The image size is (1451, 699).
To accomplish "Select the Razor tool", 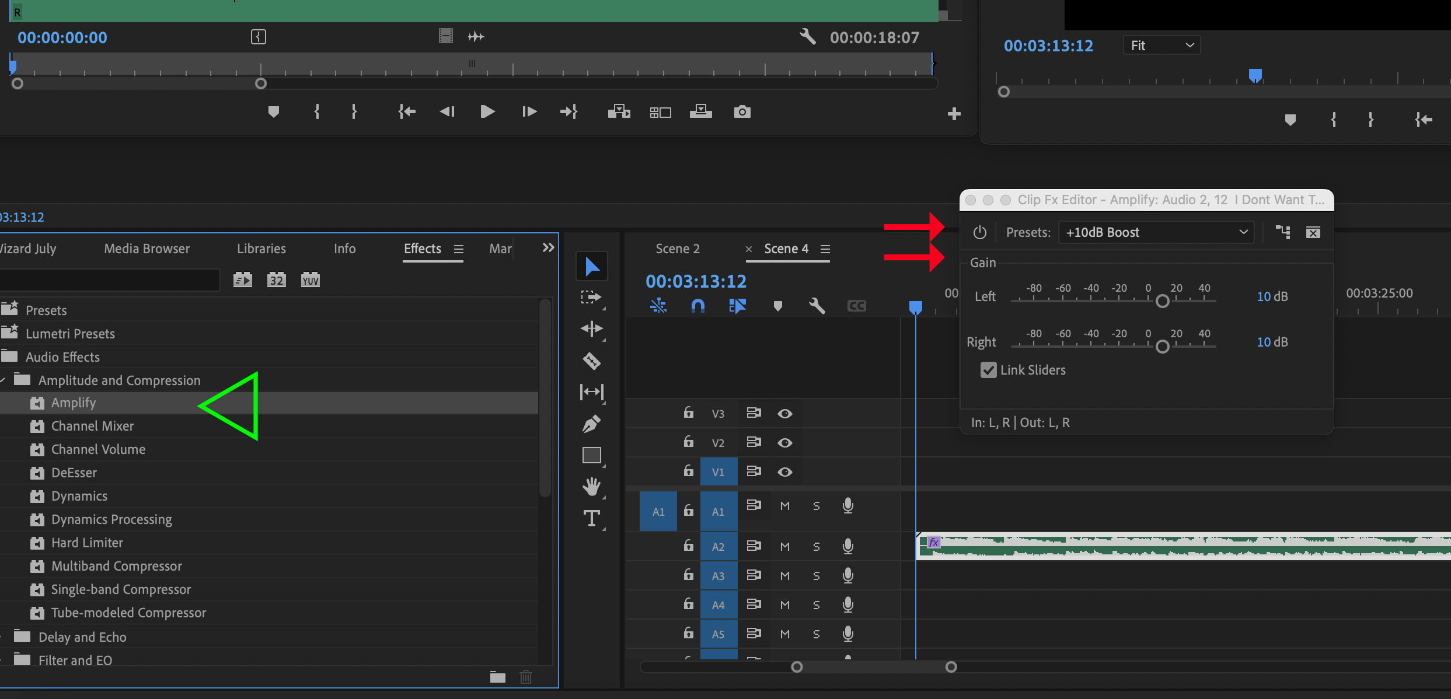I will (x=592, y=361).
